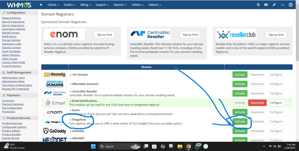Deactivate the Email Notifications module
Image resolution: width=299 pixels, height=151 pixels.
(257, 103)
